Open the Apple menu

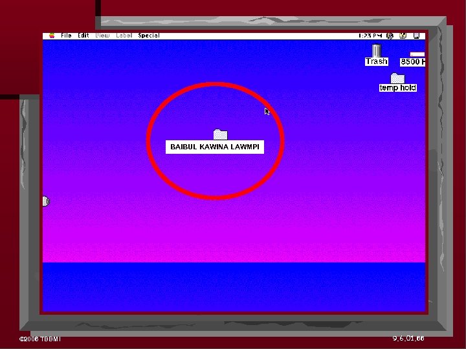[x=52, y=36]
